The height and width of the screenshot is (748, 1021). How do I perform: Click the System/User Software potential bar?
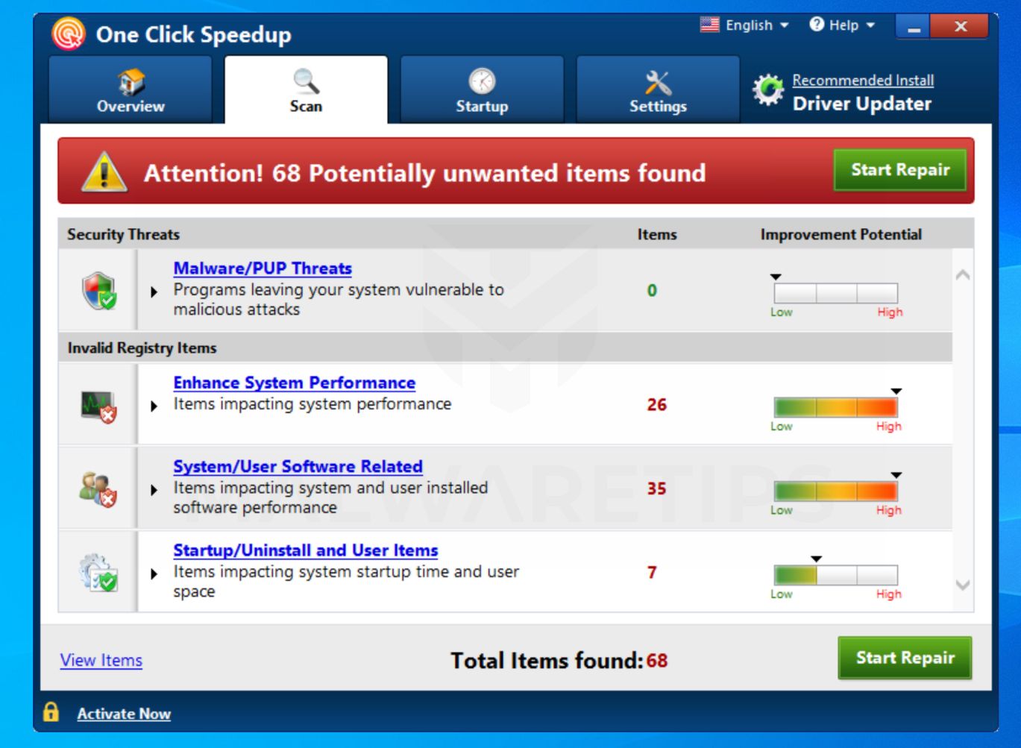pyautogui.click(x=836, y=491)
